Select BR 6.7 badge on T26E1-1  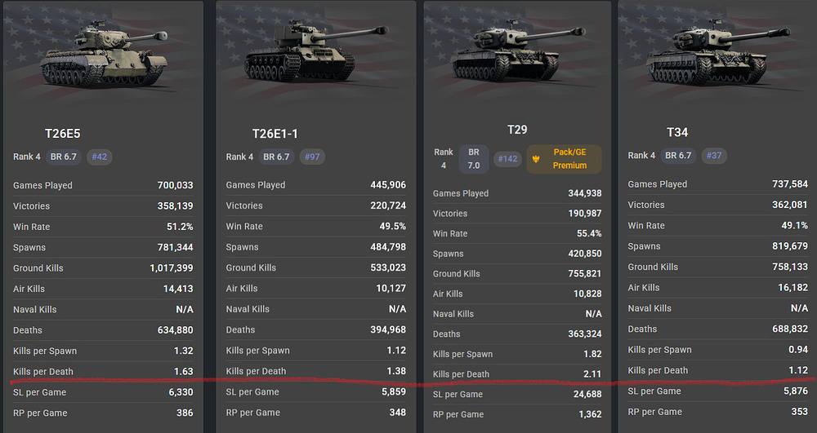point(277,157)
